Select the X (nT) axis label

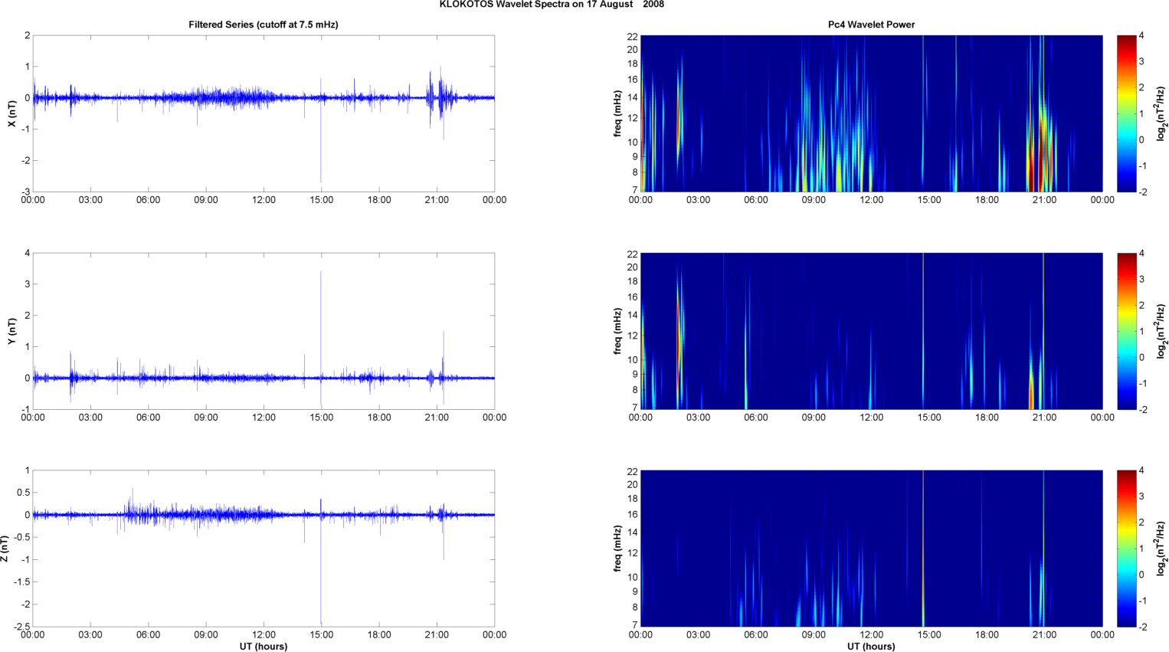pos(12,113)
